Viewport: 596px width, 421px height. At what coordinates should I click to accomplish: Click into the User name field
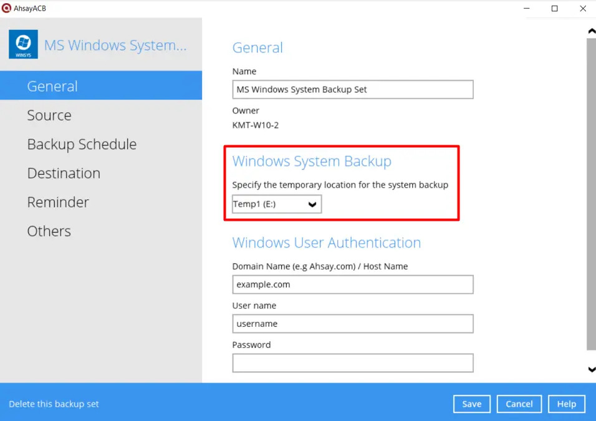pyautogui.click(x=352, y=324)
